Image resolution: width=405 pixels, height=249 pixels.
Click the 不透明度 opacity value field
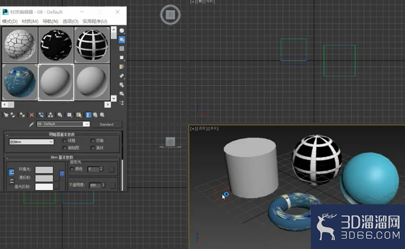tap(95, 185)
